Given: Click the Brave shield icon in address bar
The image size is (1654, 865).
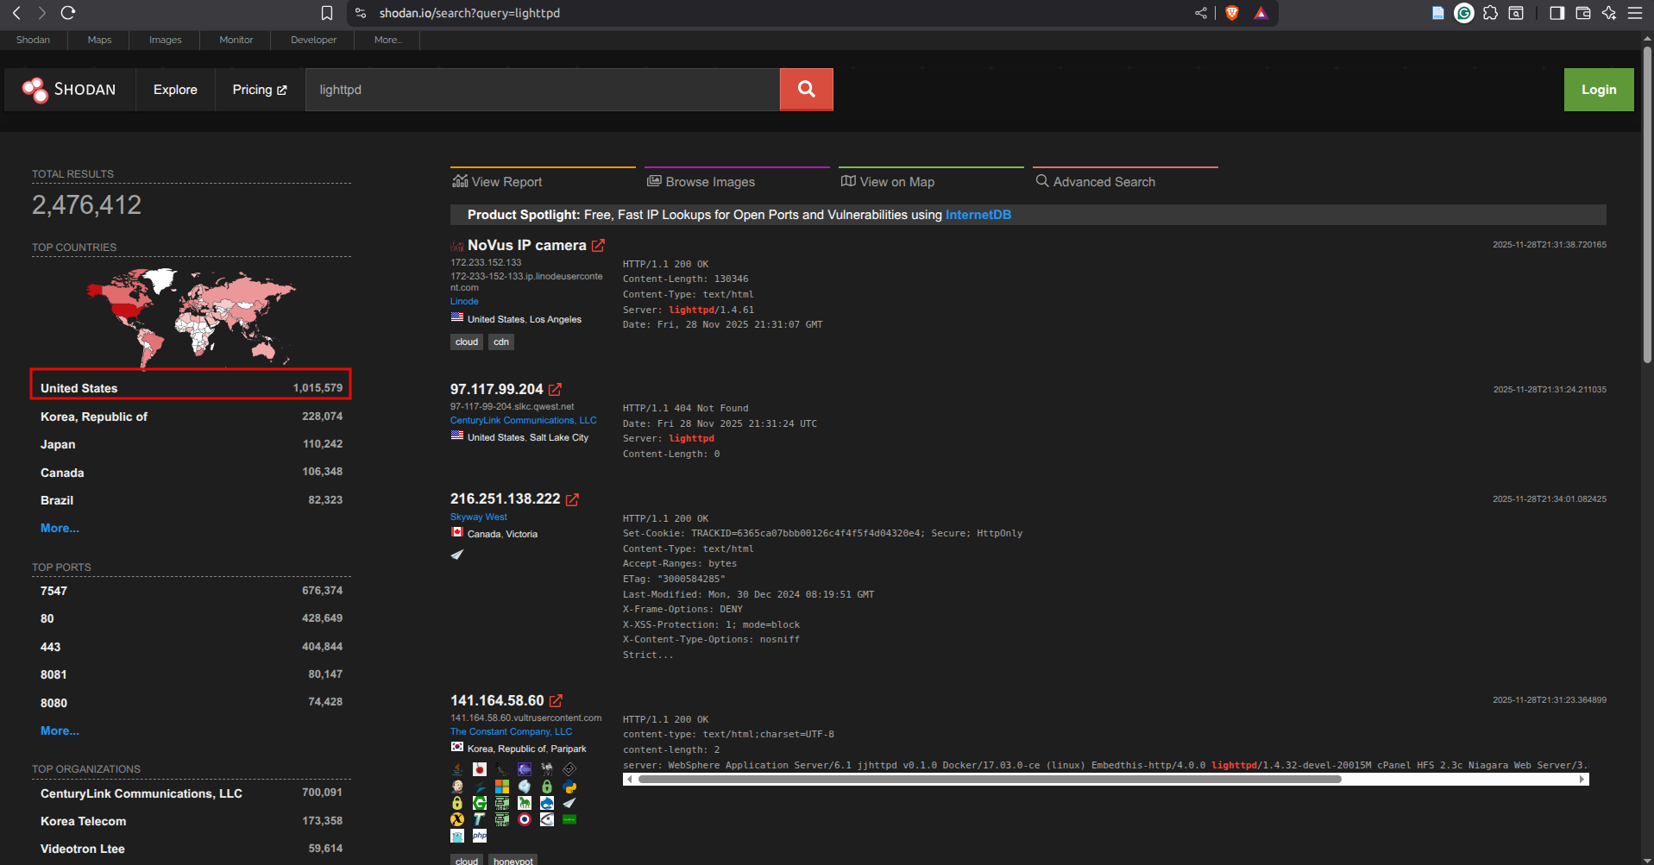Looking at the screenshot, I should pyautogui.click(x=1232, y=13).
